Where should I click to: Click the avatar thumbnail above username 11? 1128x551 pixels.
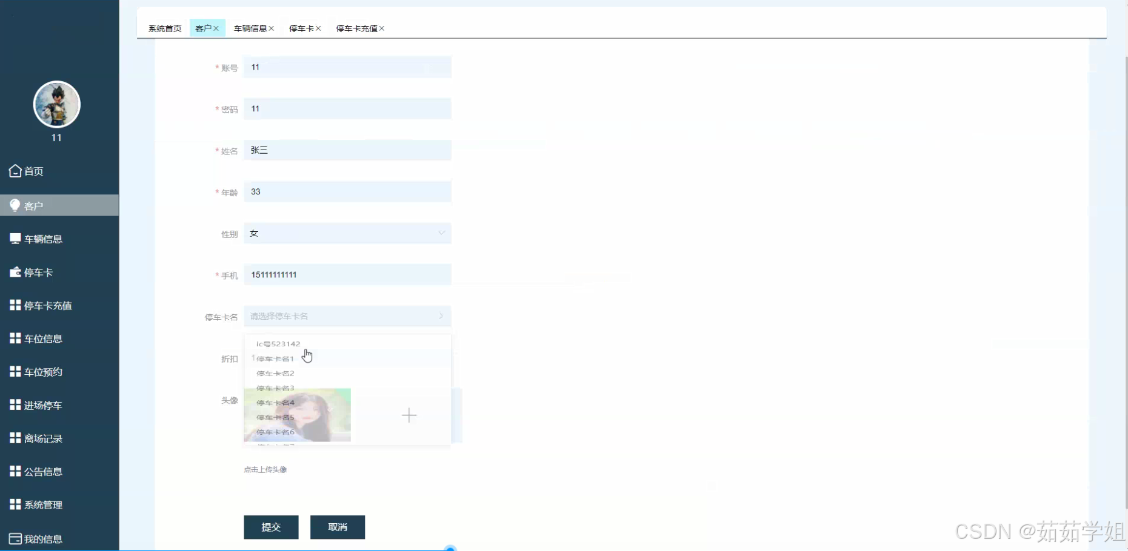(x=56, y=104)
